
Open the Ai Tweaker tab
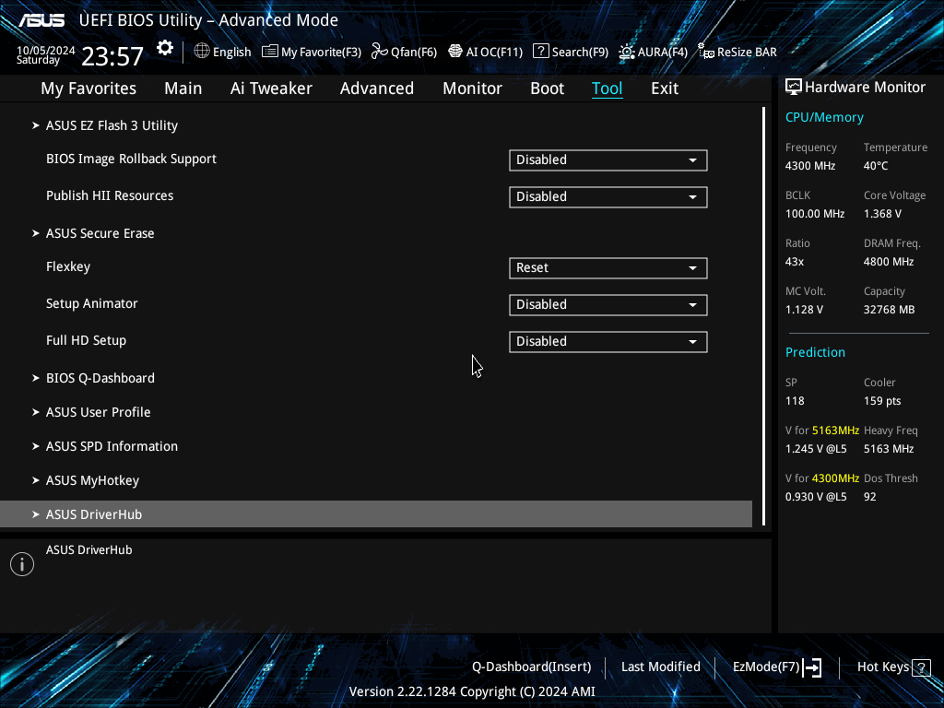pyautogui.click(x=271, y=88)
